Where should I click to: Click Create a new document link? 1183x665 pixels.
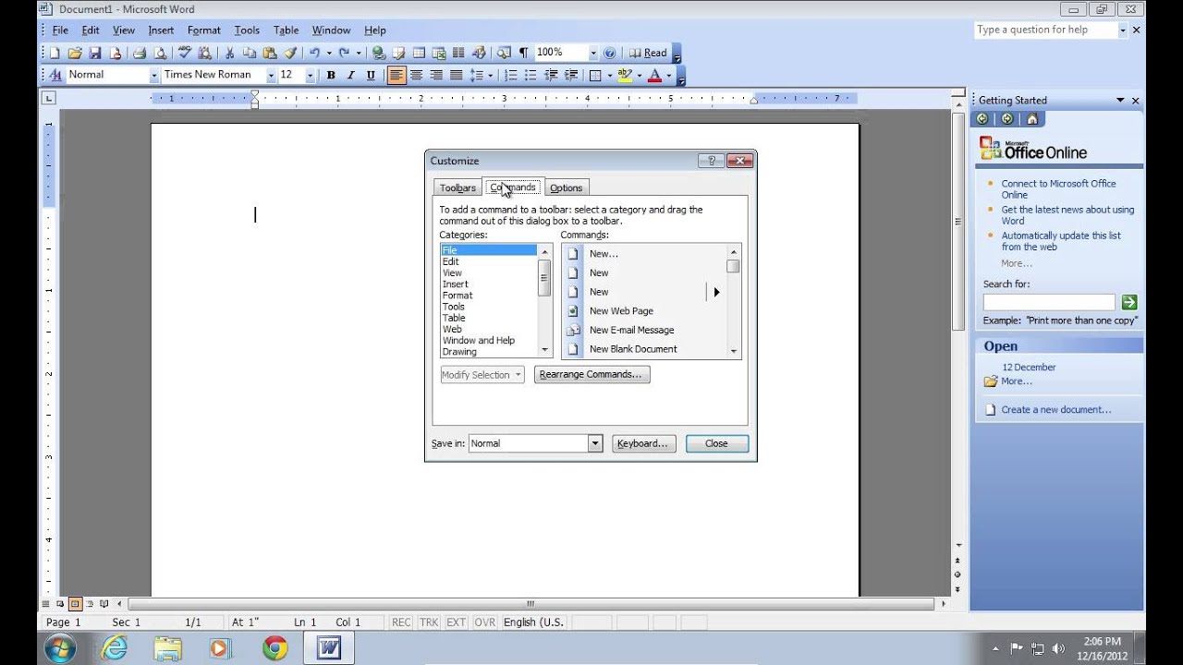pyautogui.click(x=1056, y=409)
